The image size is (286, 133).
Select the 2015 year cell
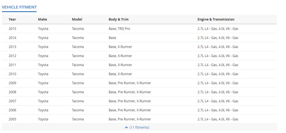point(12,28)
